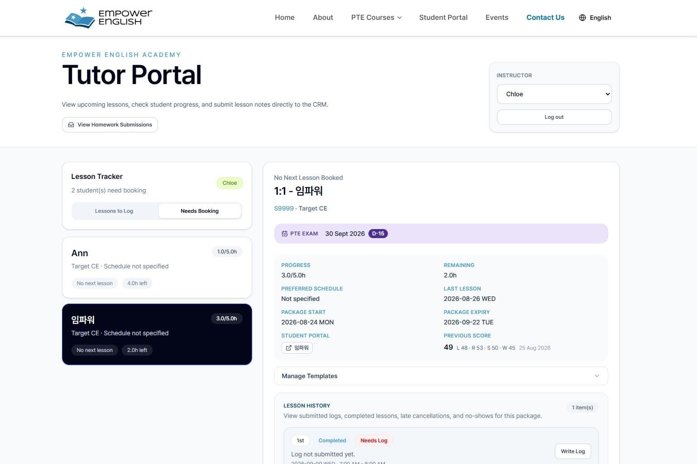Click the 1 item(s) count badge
Screen dimensions: 697x464
coord(582,408)
